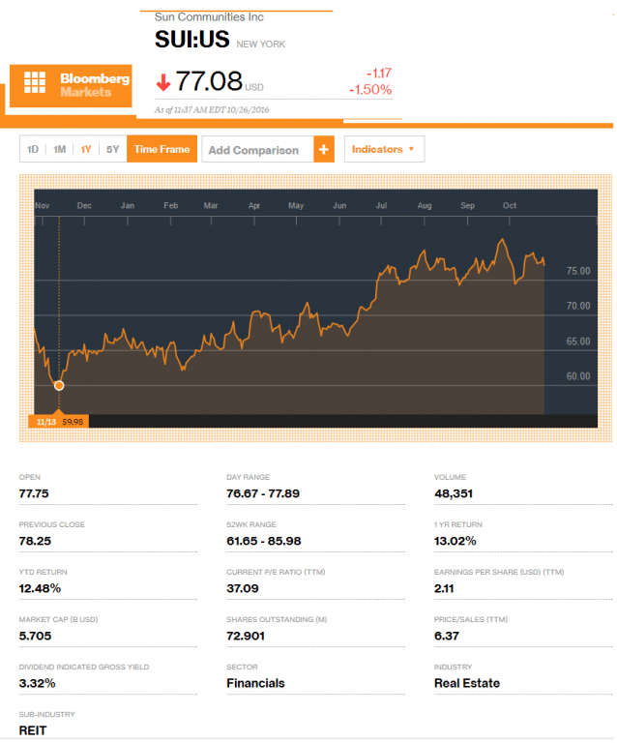Expand the Indicators dropdown

click(x=384, y=149)
